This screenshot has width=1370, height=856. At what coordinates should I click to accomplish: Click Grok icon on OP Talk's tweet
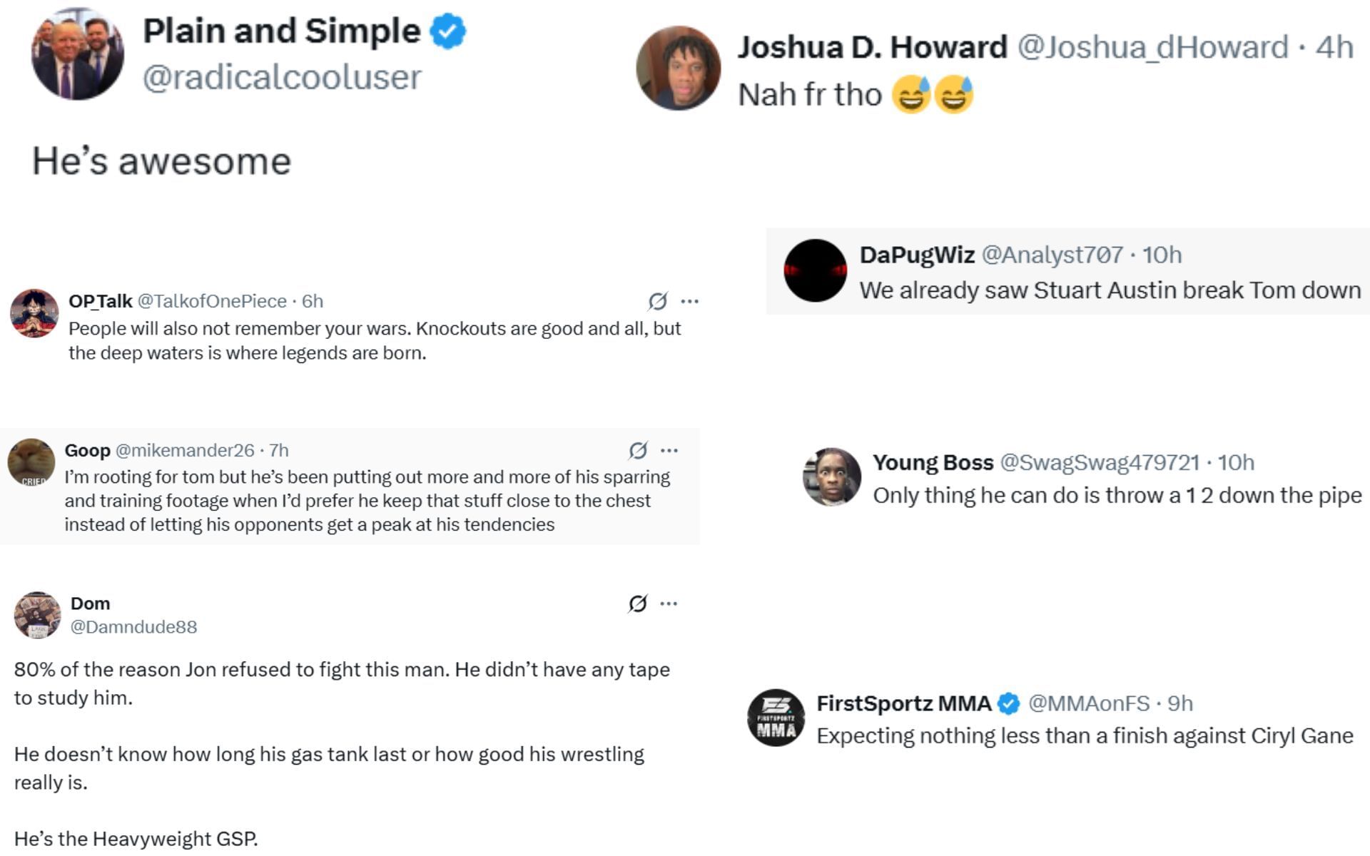pyautogui.click(x=657, y=302)
